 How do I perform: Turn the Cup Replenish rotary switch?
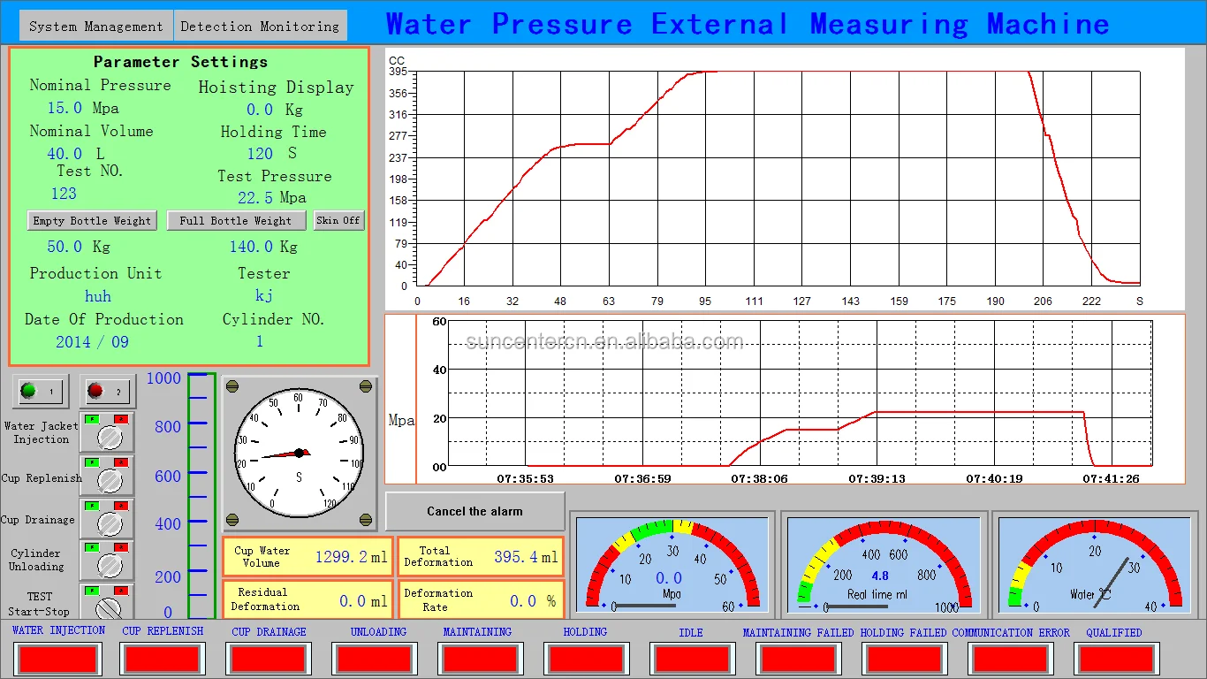tap(109, 480)
